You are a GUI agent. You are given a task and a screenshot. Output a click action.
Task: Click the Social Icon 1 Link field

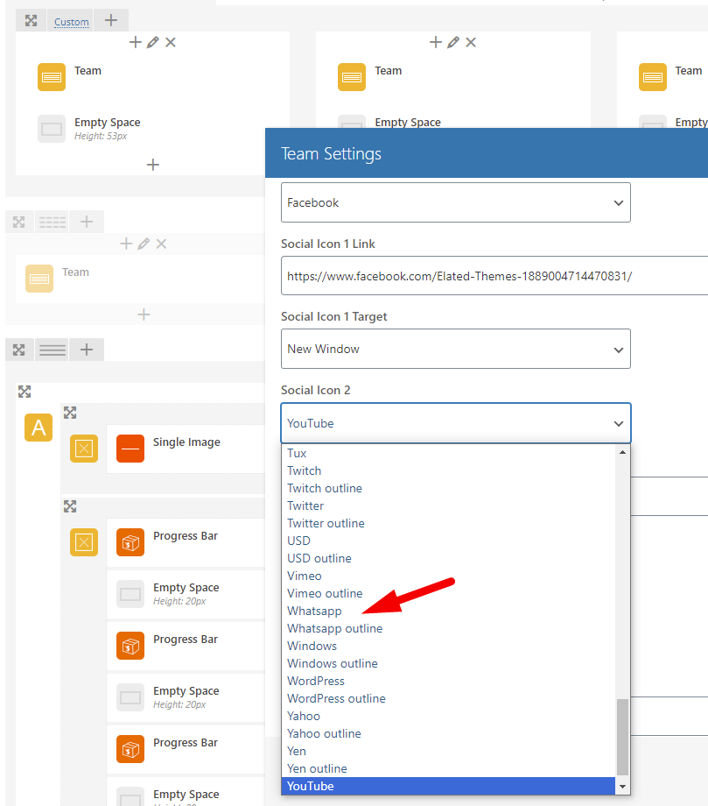494,276
